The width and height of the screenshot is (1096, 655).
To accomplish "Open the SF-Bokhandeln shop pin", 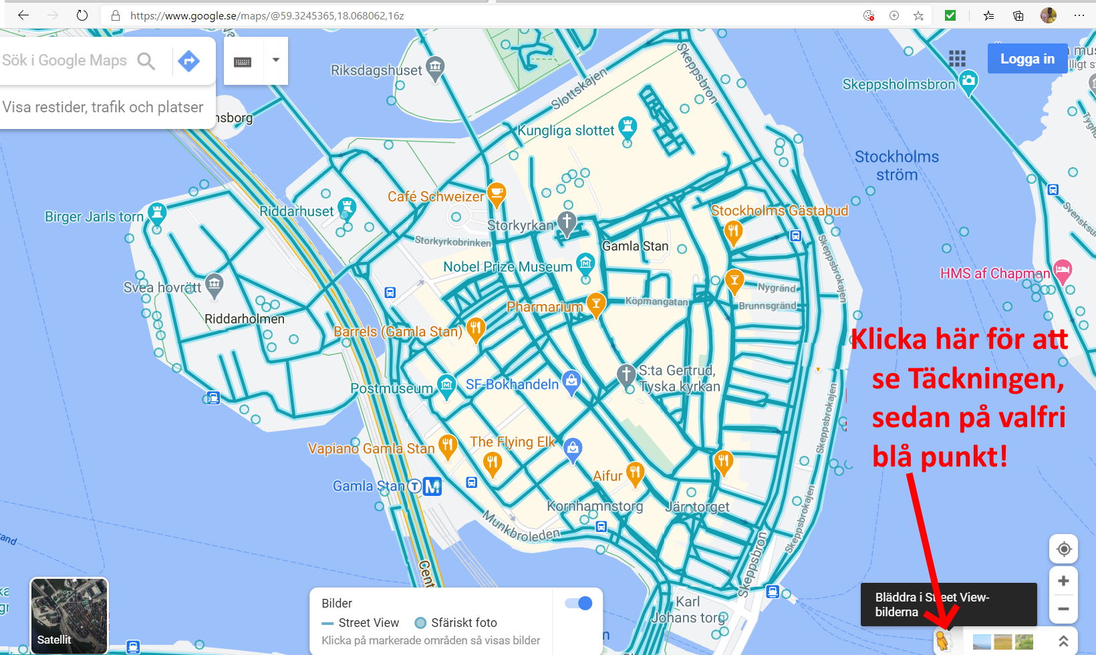I will (x=571, y=383).
